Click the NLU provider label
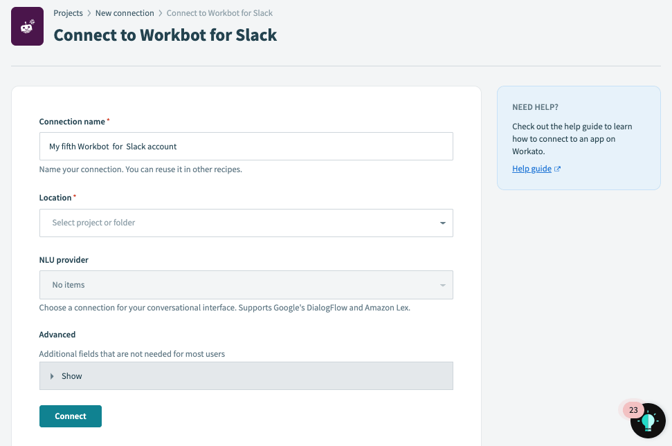The image size is (672, 446). (64, 260)
